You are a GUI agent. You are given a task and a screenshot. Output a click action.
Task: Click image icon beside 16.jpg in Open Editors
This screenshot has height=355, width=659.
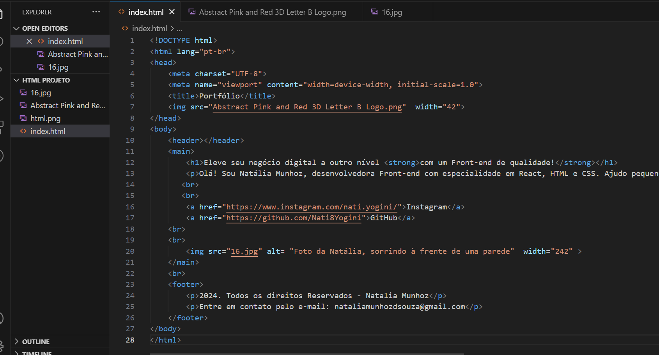pos(41,67)
